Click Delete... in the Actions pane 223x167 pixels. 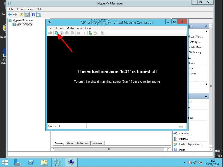[x=184, y=139]
